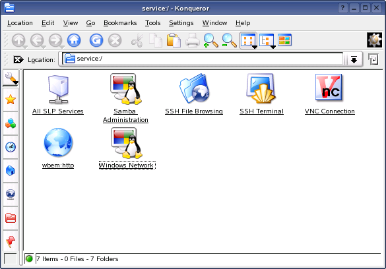Click into the Location address field
This screenshot has width=386, height=269.
(x=203, y=59)
